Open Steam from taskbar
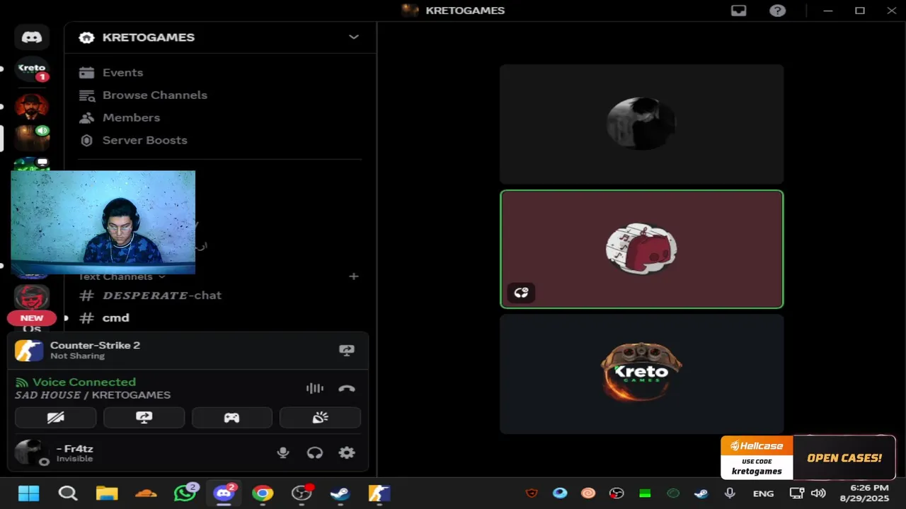 click(340, 493)
